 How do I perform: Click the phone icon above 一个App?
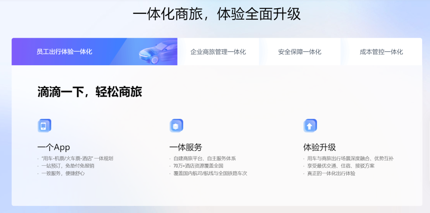44,126
